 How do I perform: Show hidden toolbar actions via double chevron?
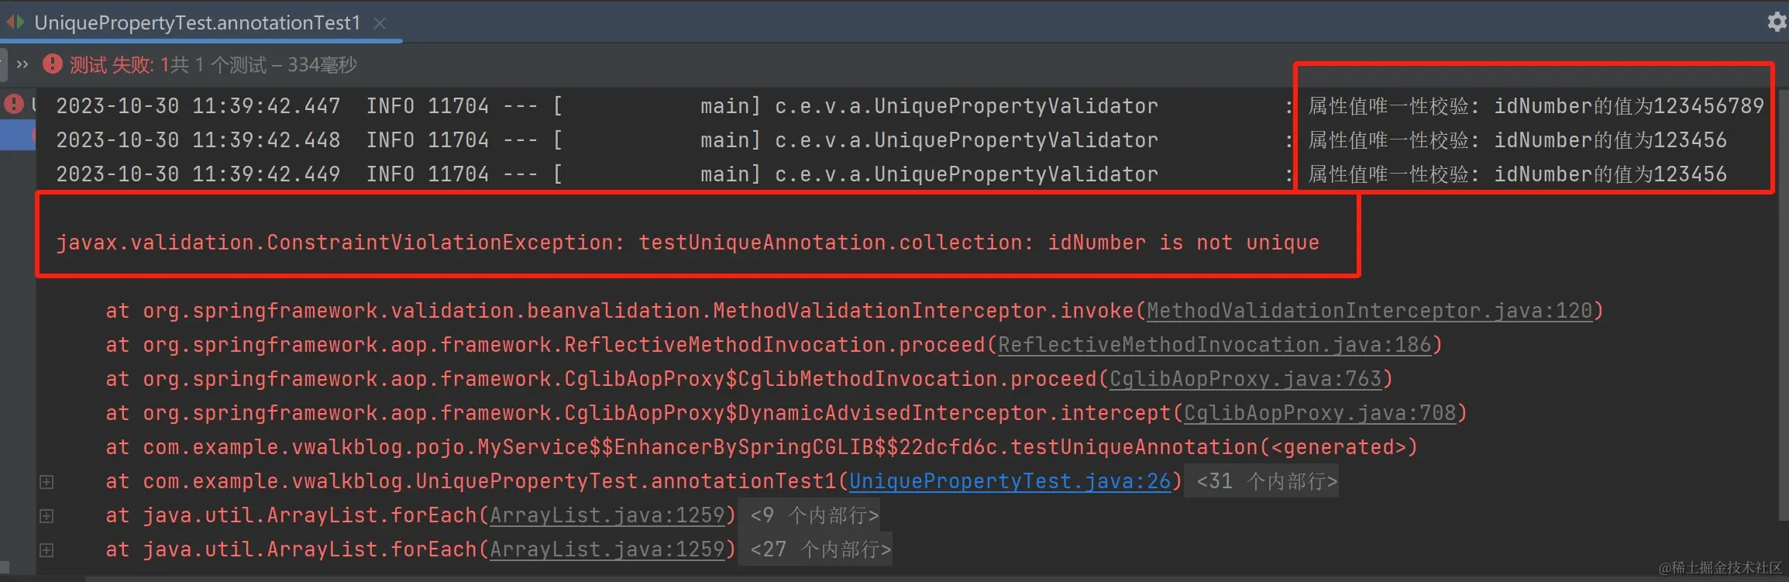22,64
